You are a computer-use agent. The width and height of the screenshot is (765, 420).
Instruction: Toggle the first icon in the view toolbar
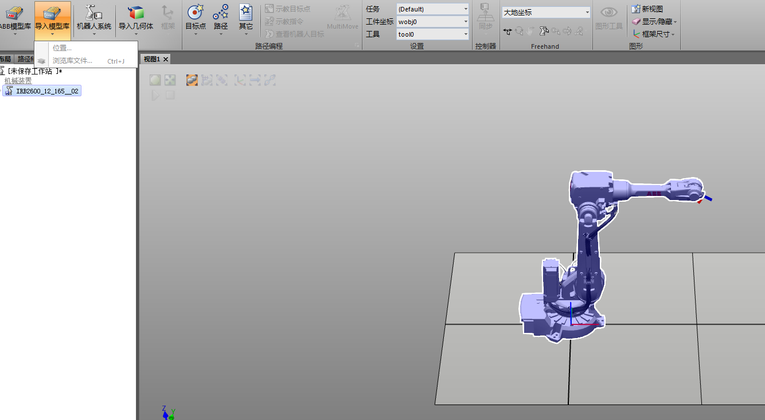[155, 80]
